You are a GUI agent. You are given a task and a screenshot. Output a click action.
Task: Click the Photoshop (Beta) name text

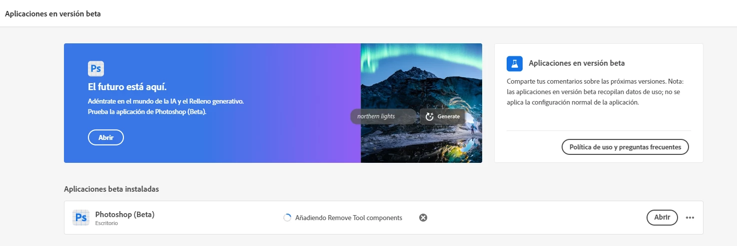coord(125,215)
